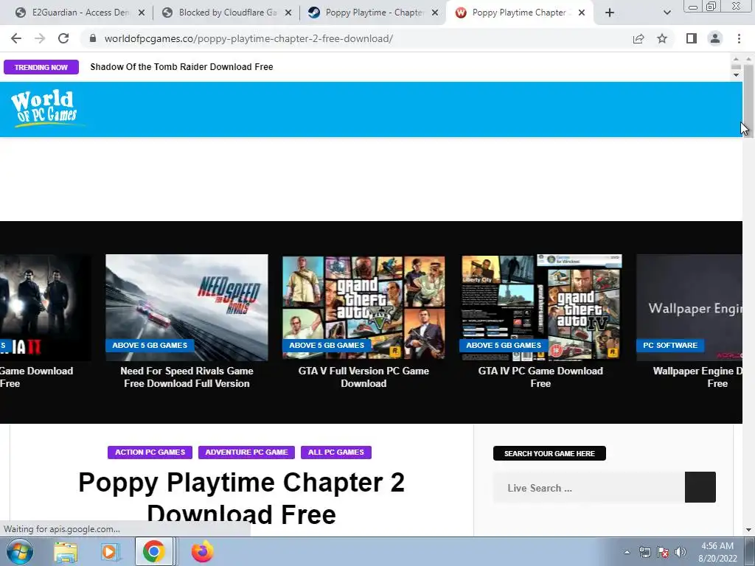The width and height of the screenshot is (755, 566).
Task: Open the Windows Start menu
Action: pyautogui.click(x=20, y=551)
